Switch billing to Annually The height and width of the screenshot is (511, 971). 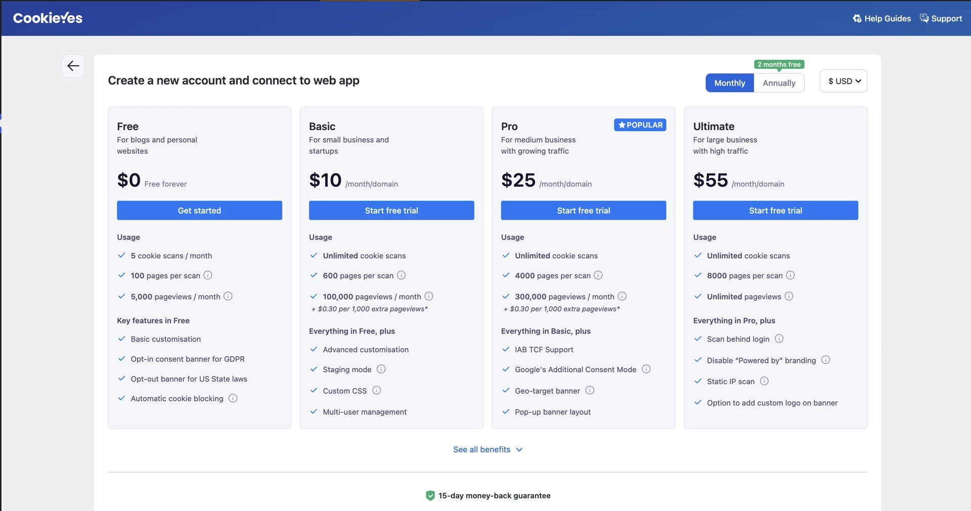point(779,83)
